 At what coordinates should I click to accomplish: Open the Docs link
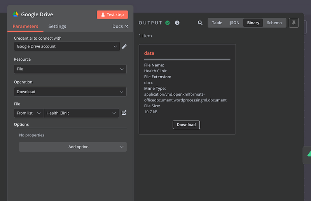[120, 26]
